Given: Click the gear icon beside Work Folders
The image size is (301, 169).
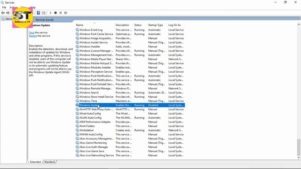Looking at the screenshot, I should [x=77, y=126].
